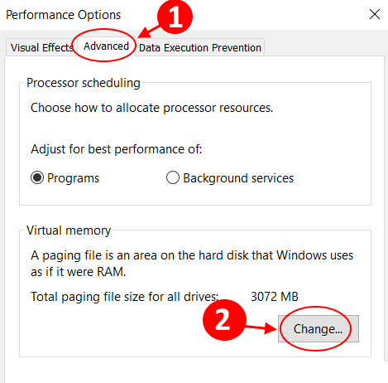
Task: Click 'Choose how to allocate processor resources' text
Action: point(151,108)
